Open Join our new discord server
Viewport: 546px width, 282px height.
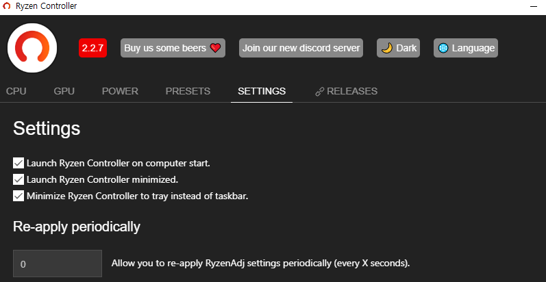click(x=301, y=48)
